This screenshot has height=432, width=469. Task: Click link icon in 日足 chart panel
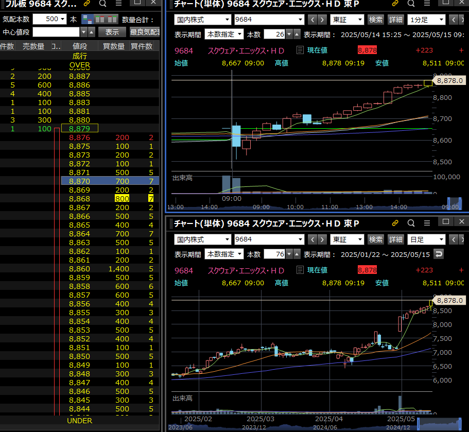point(395,223)
